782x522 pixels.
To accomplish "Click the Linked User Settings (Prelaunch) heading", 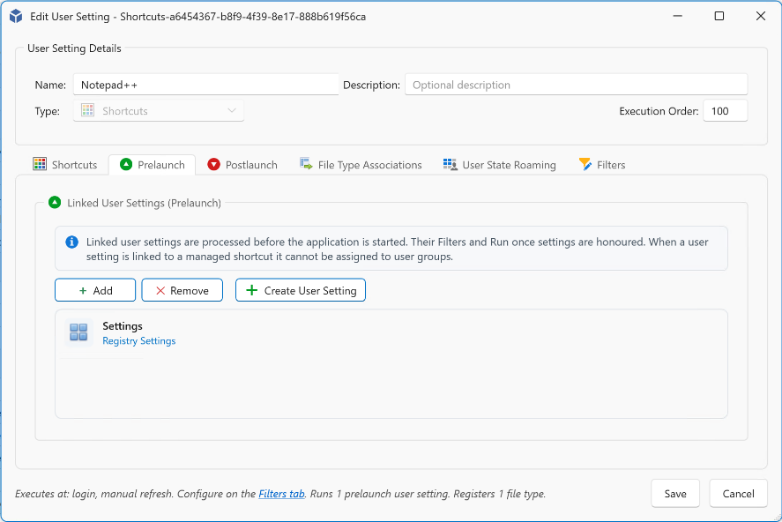I will tap(144, 203).
